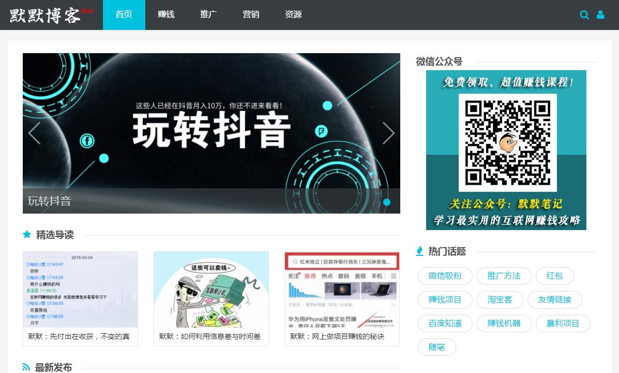The width and height of the screenshot is (619, 373).
Task: Click the star icon beside 精选导读
Action: pyautogui.click(x=27, y=234)
